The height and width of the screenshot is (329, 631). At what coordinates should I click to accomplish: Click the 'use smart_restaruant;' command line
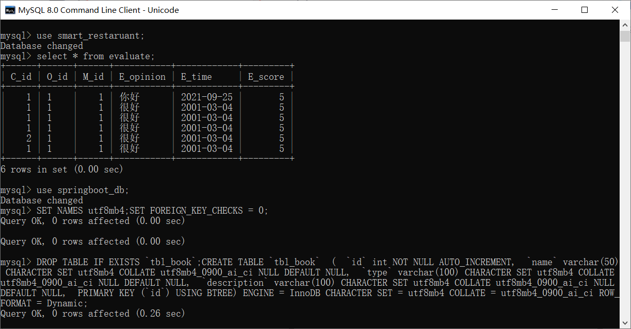click(73, 36)
